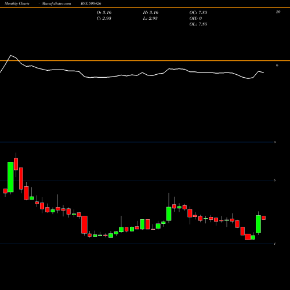
Task: Click the close value 'C: 2.93'
Action: (104, 19)
